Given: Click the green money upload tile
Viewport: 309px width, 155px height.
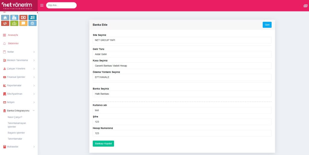Looking at the screenshot, I should coord(14,23).
